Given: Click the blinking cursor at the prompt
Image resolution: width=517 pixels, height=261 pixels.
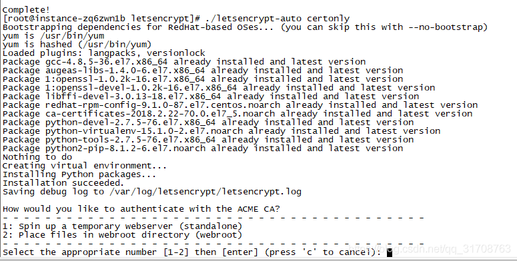Looking at the screenshot, I should pos(390,252).
